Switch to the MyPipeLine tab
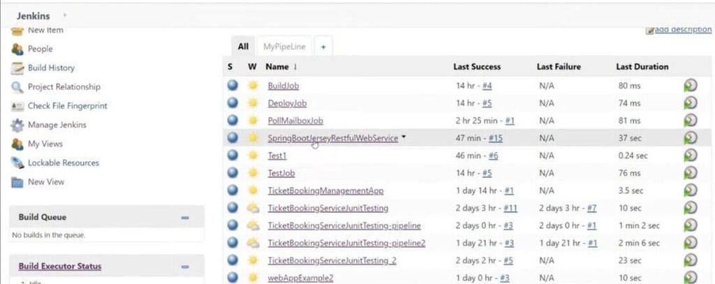The height and width of the screenshot is (284, 715). 284,47
